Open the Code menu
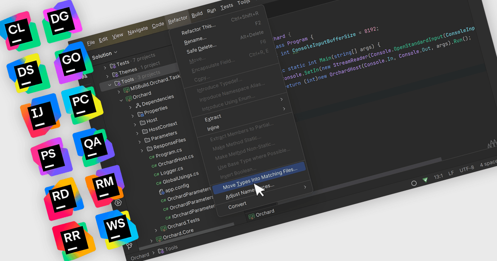 [x=158, y=25]
